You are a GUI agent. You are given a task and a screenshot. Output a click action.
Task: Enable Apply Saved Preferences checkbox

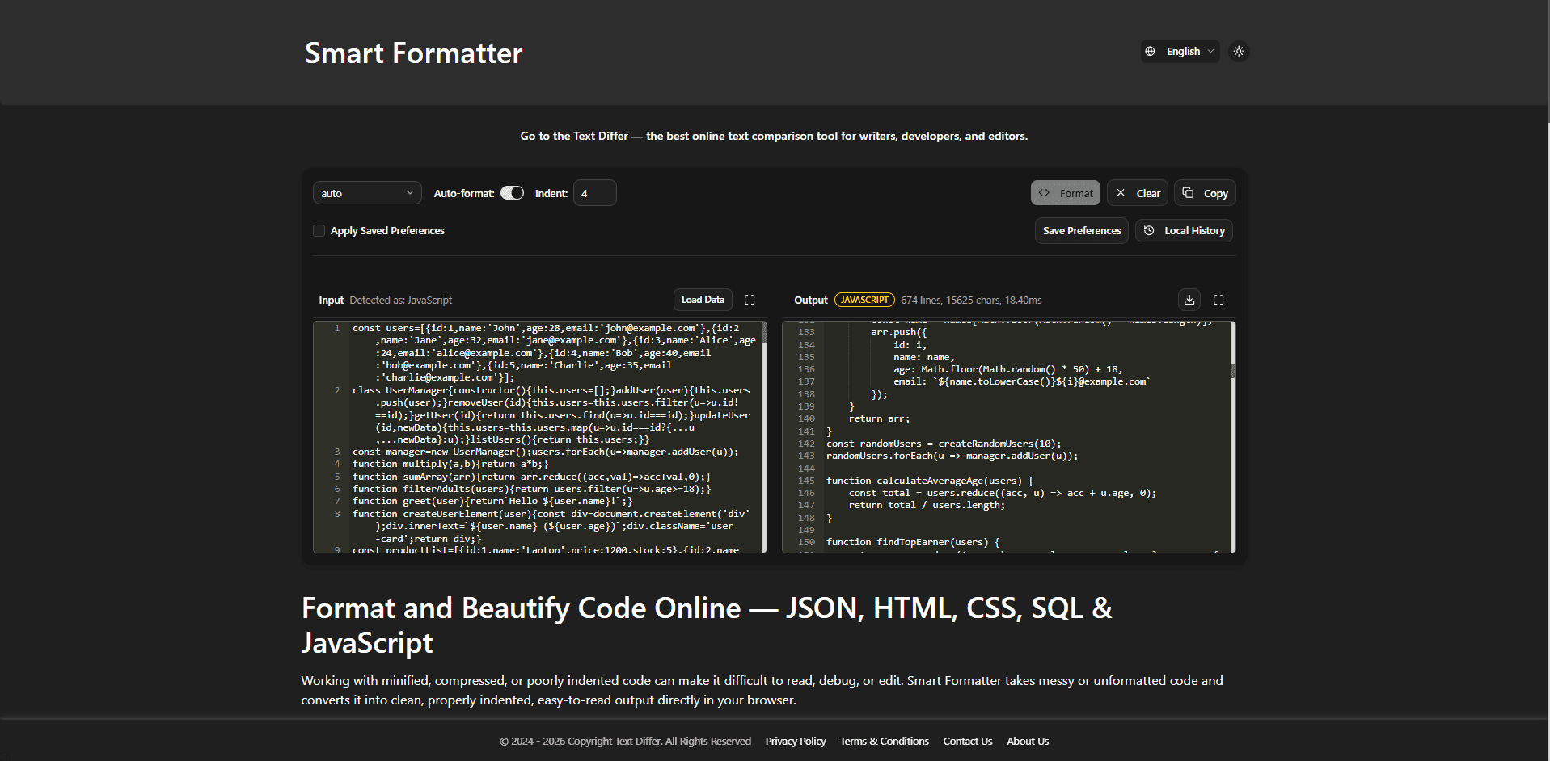[319, 231]
